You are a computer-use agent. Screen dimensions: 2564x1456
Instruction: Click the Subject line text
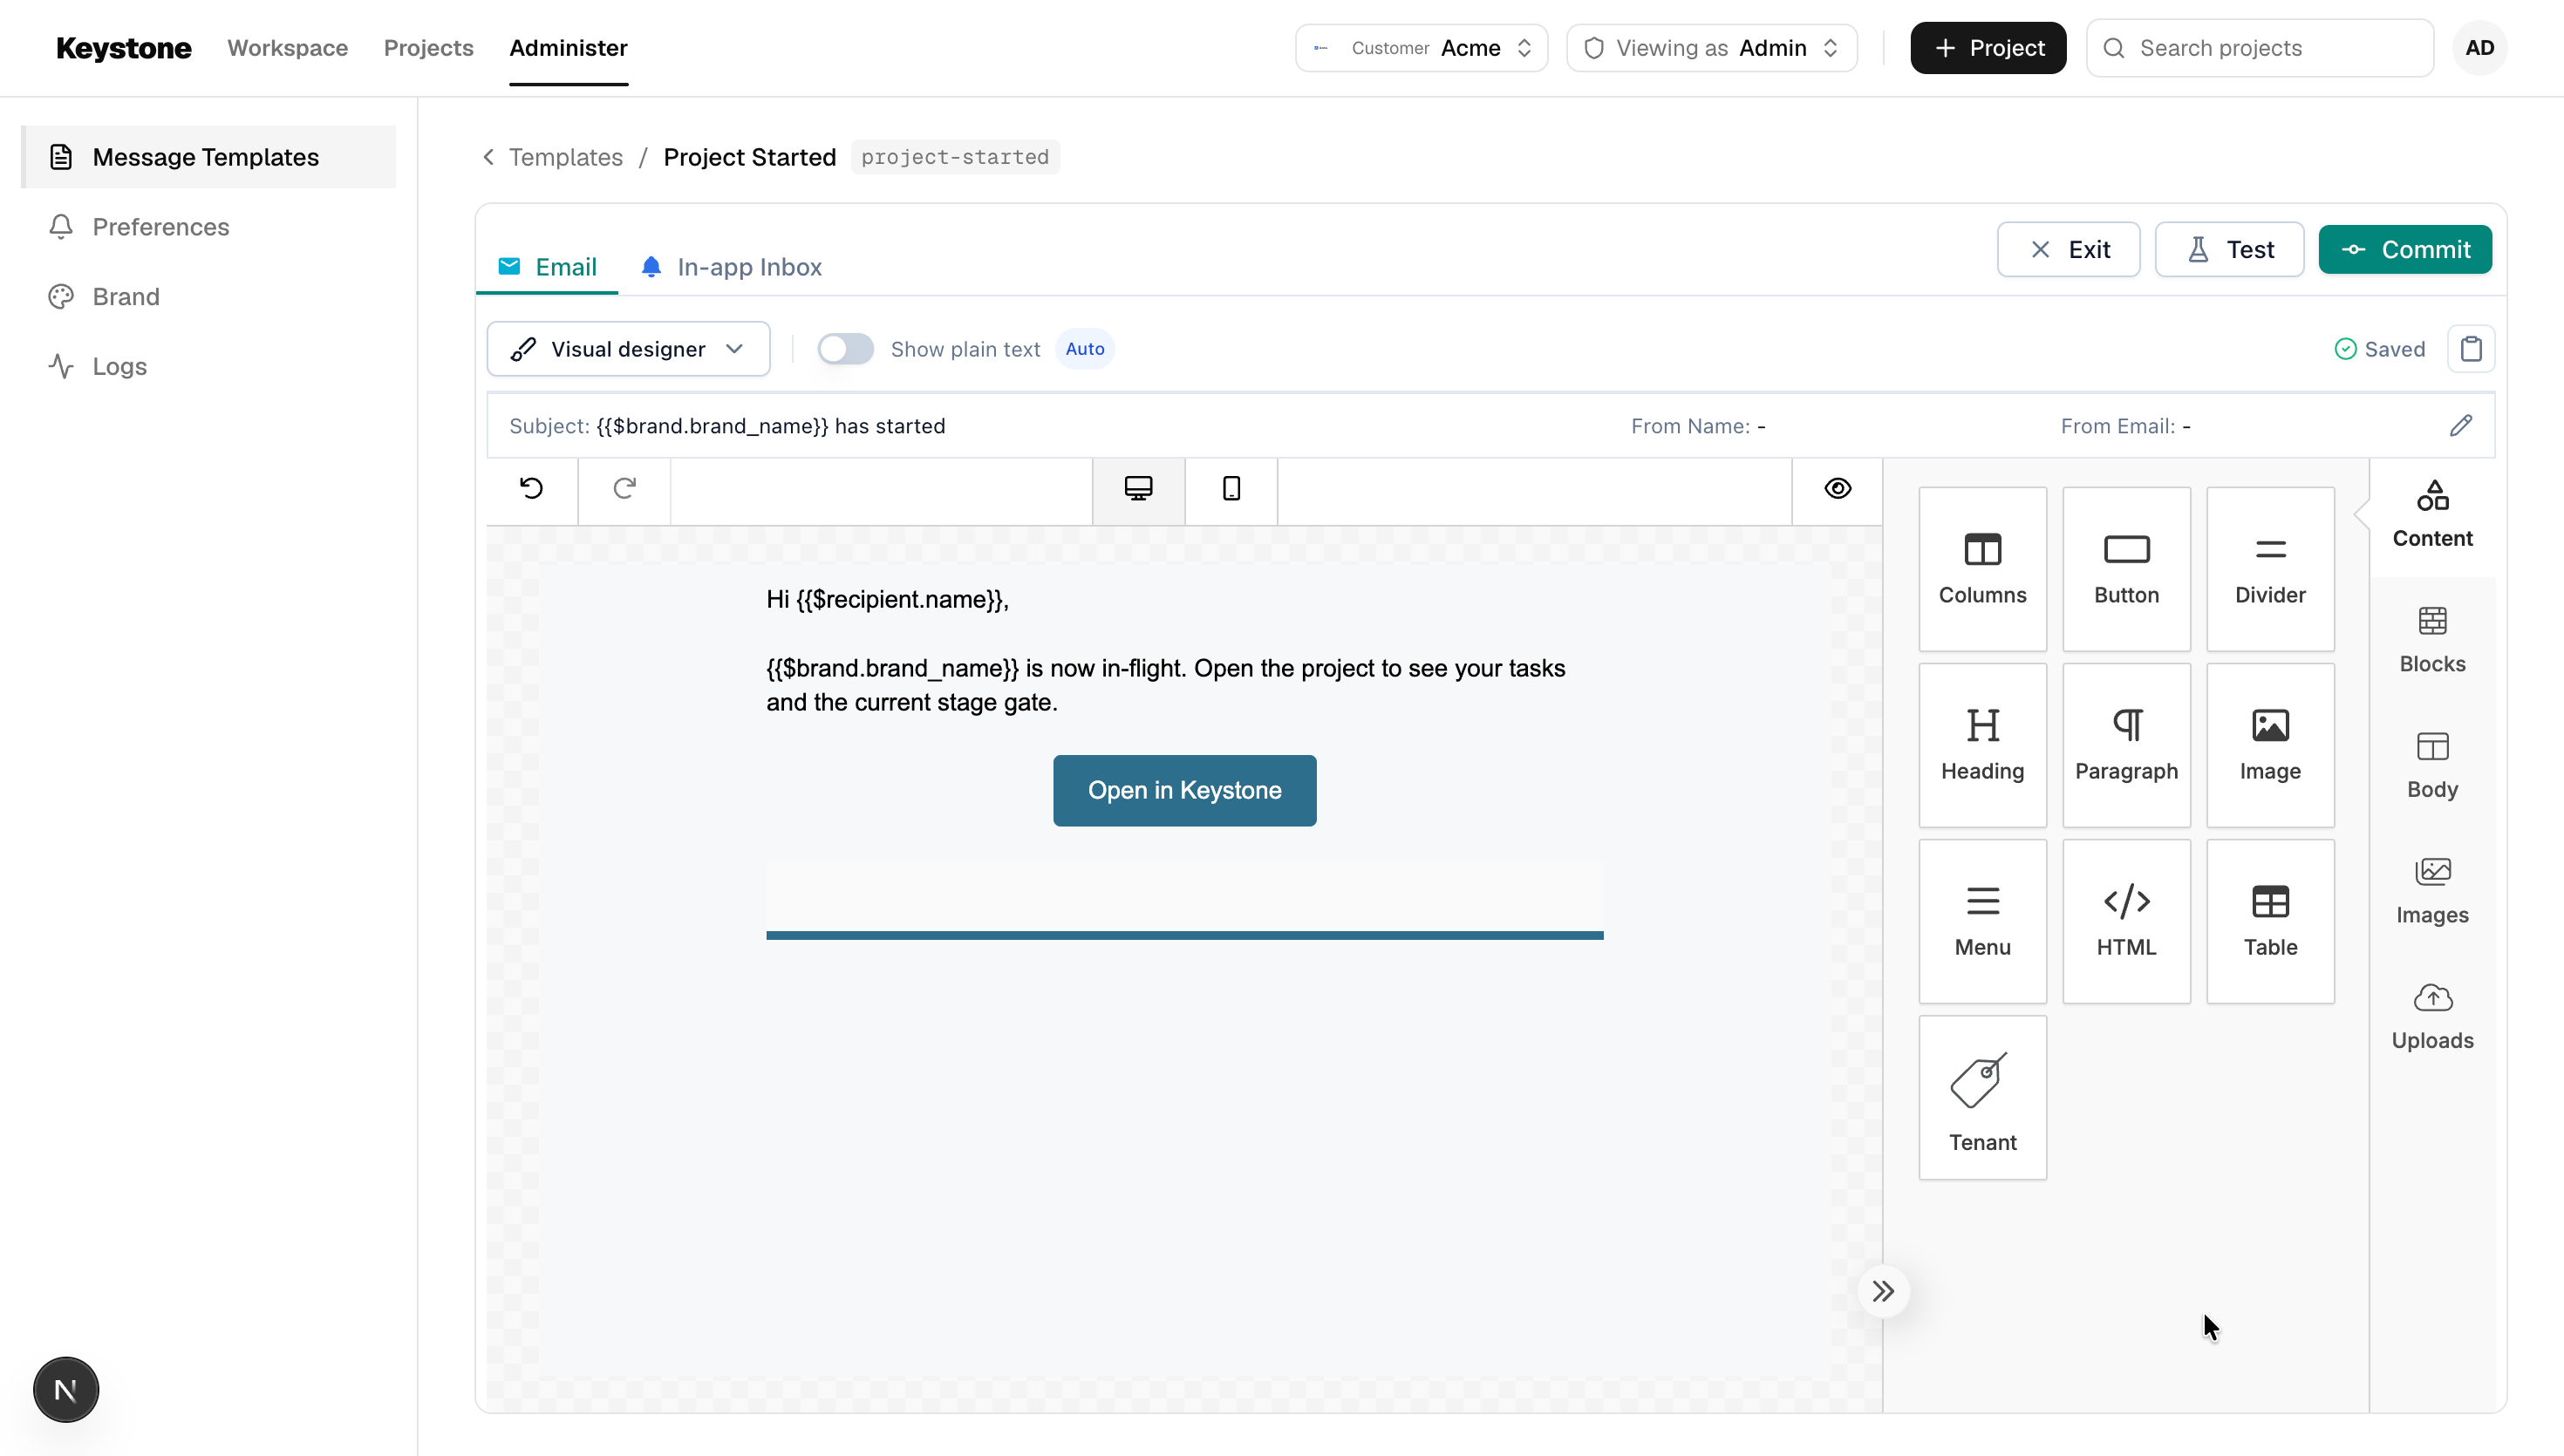(727, 426)
